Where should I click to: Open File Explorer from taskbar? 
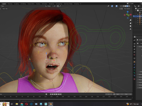coord(17,104)
